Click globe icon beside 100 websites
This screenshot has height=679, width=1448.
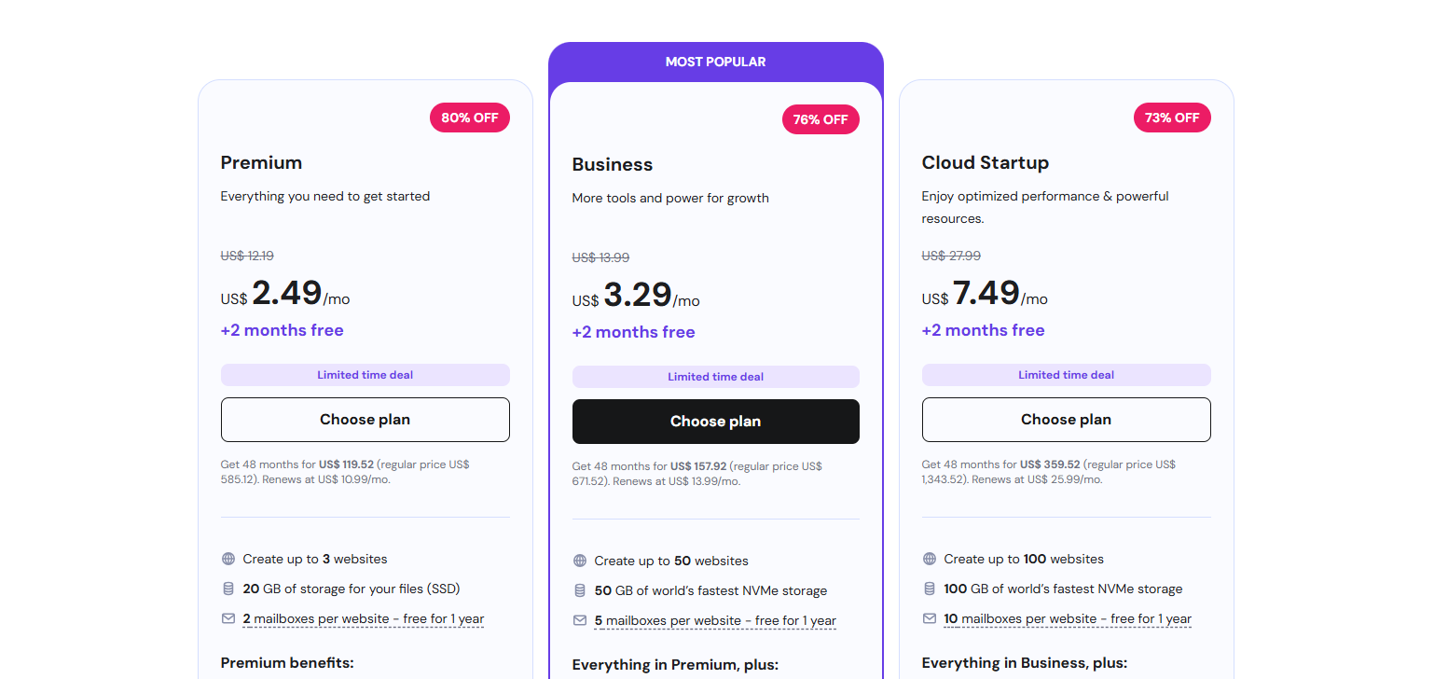tap(930, 559)
